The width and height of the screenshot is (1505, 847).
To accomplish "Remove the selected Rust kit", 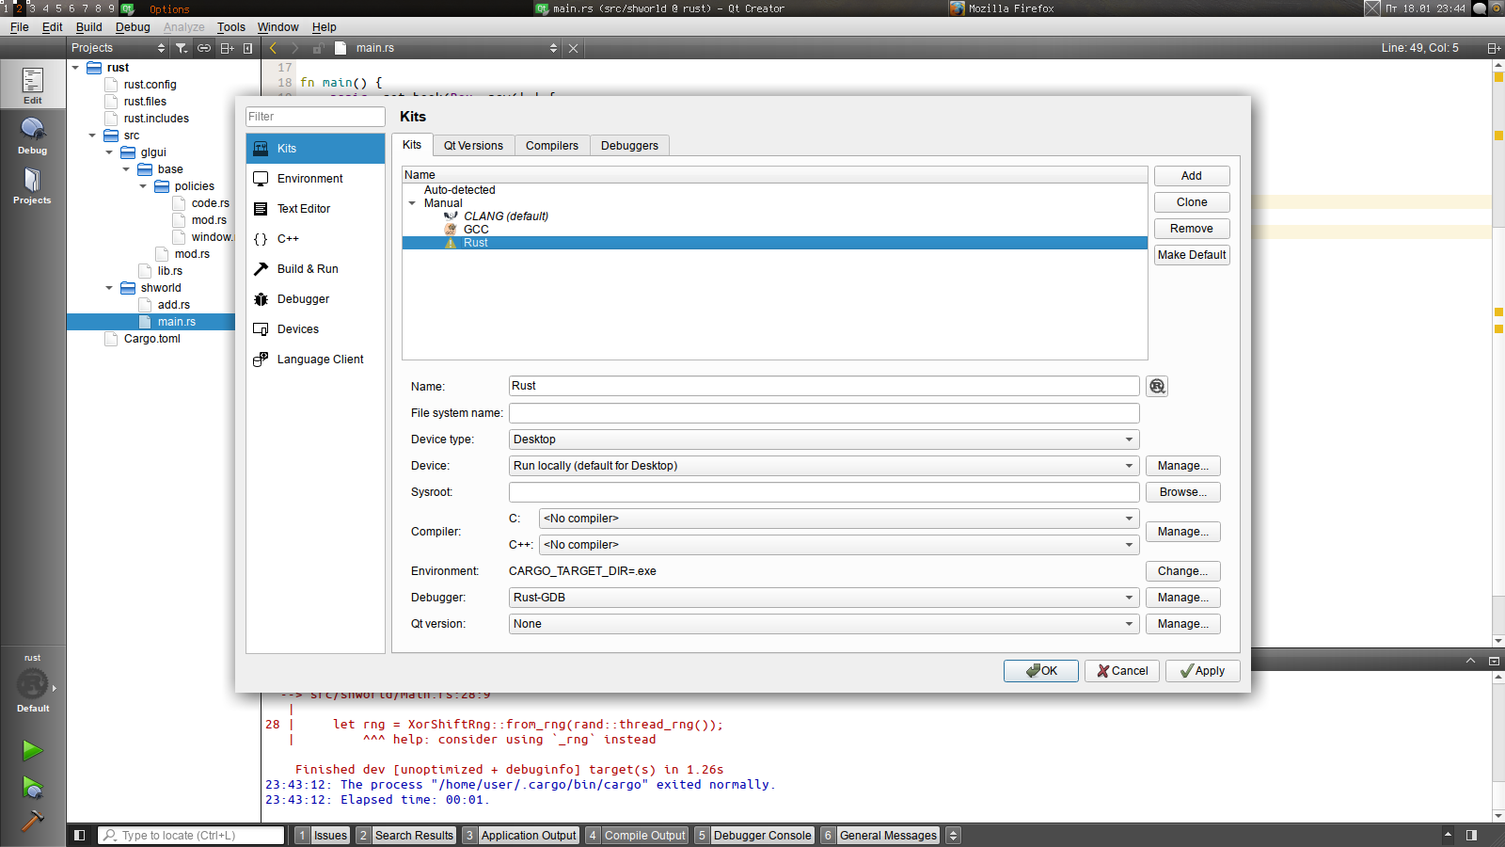I will [1192, 229].
